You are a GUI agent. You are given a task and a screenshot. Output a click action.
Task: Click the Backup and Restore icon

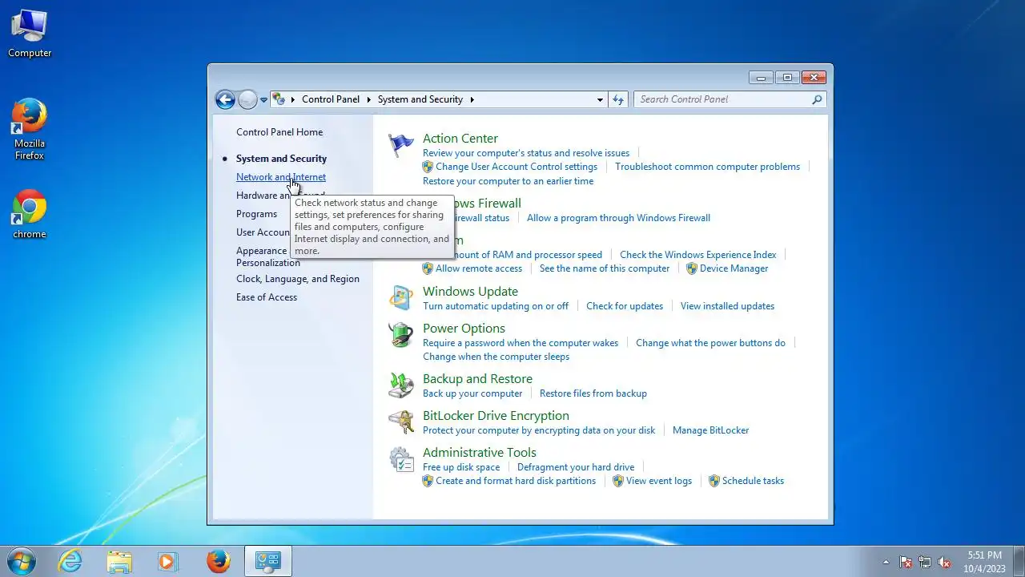(401, 385)
